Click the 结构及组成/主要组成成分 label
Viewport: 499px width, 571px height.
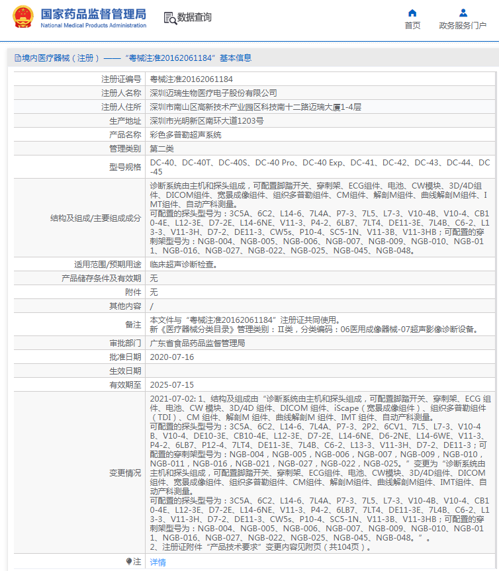pyautogui.click(x=95, y=218)
